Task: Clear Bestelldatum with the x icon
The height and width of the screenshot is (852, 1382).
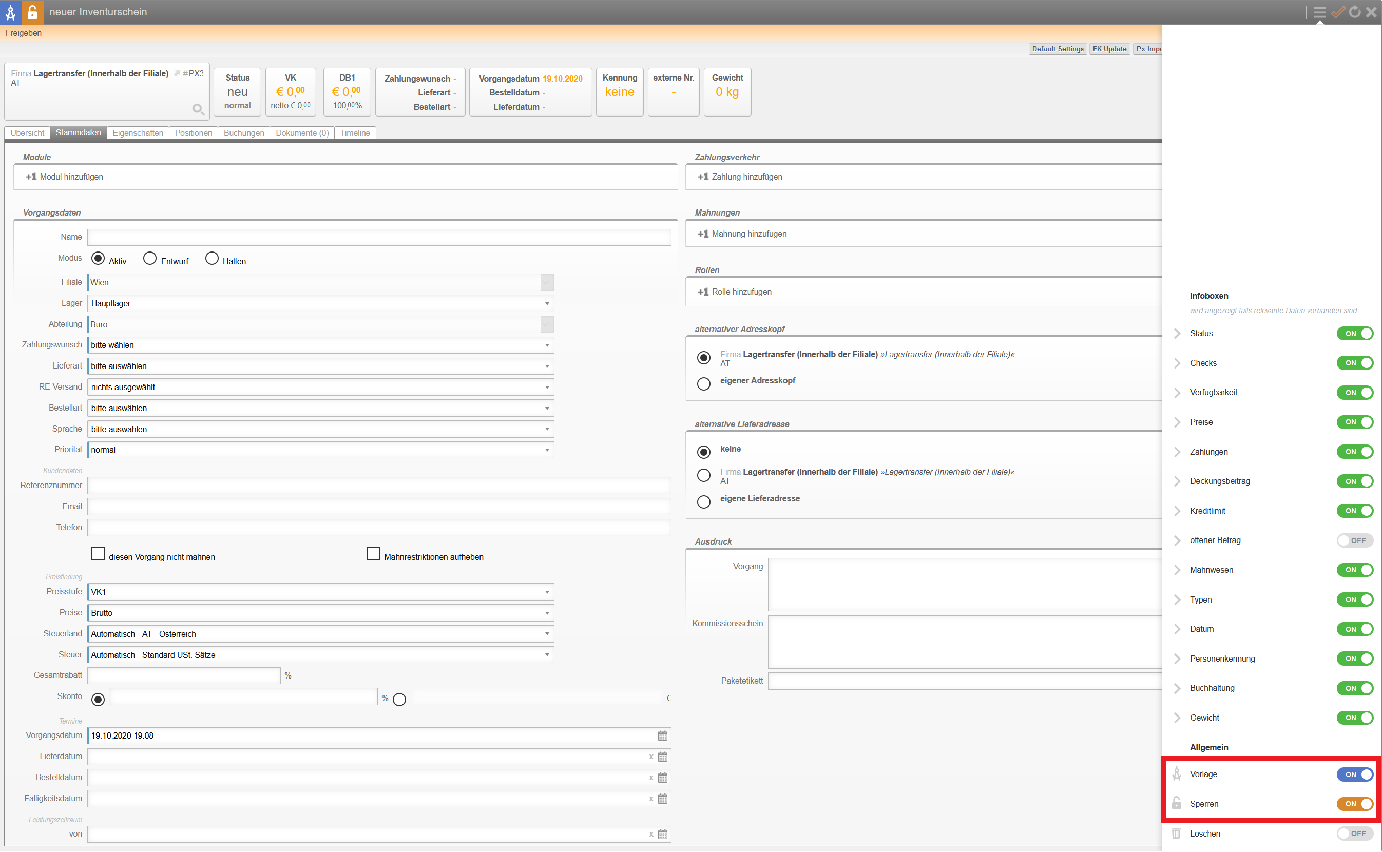Action: (x=651, y=778)
